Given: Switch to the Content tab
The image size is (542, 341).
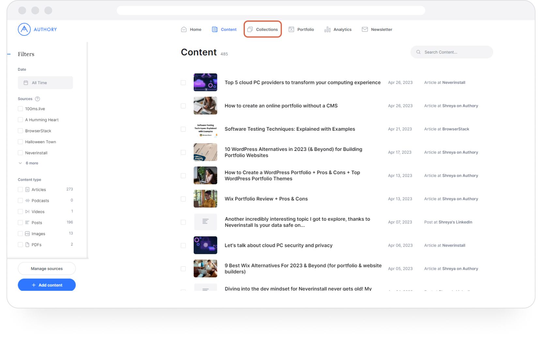Looking at the screenshot, I should 224,29.
